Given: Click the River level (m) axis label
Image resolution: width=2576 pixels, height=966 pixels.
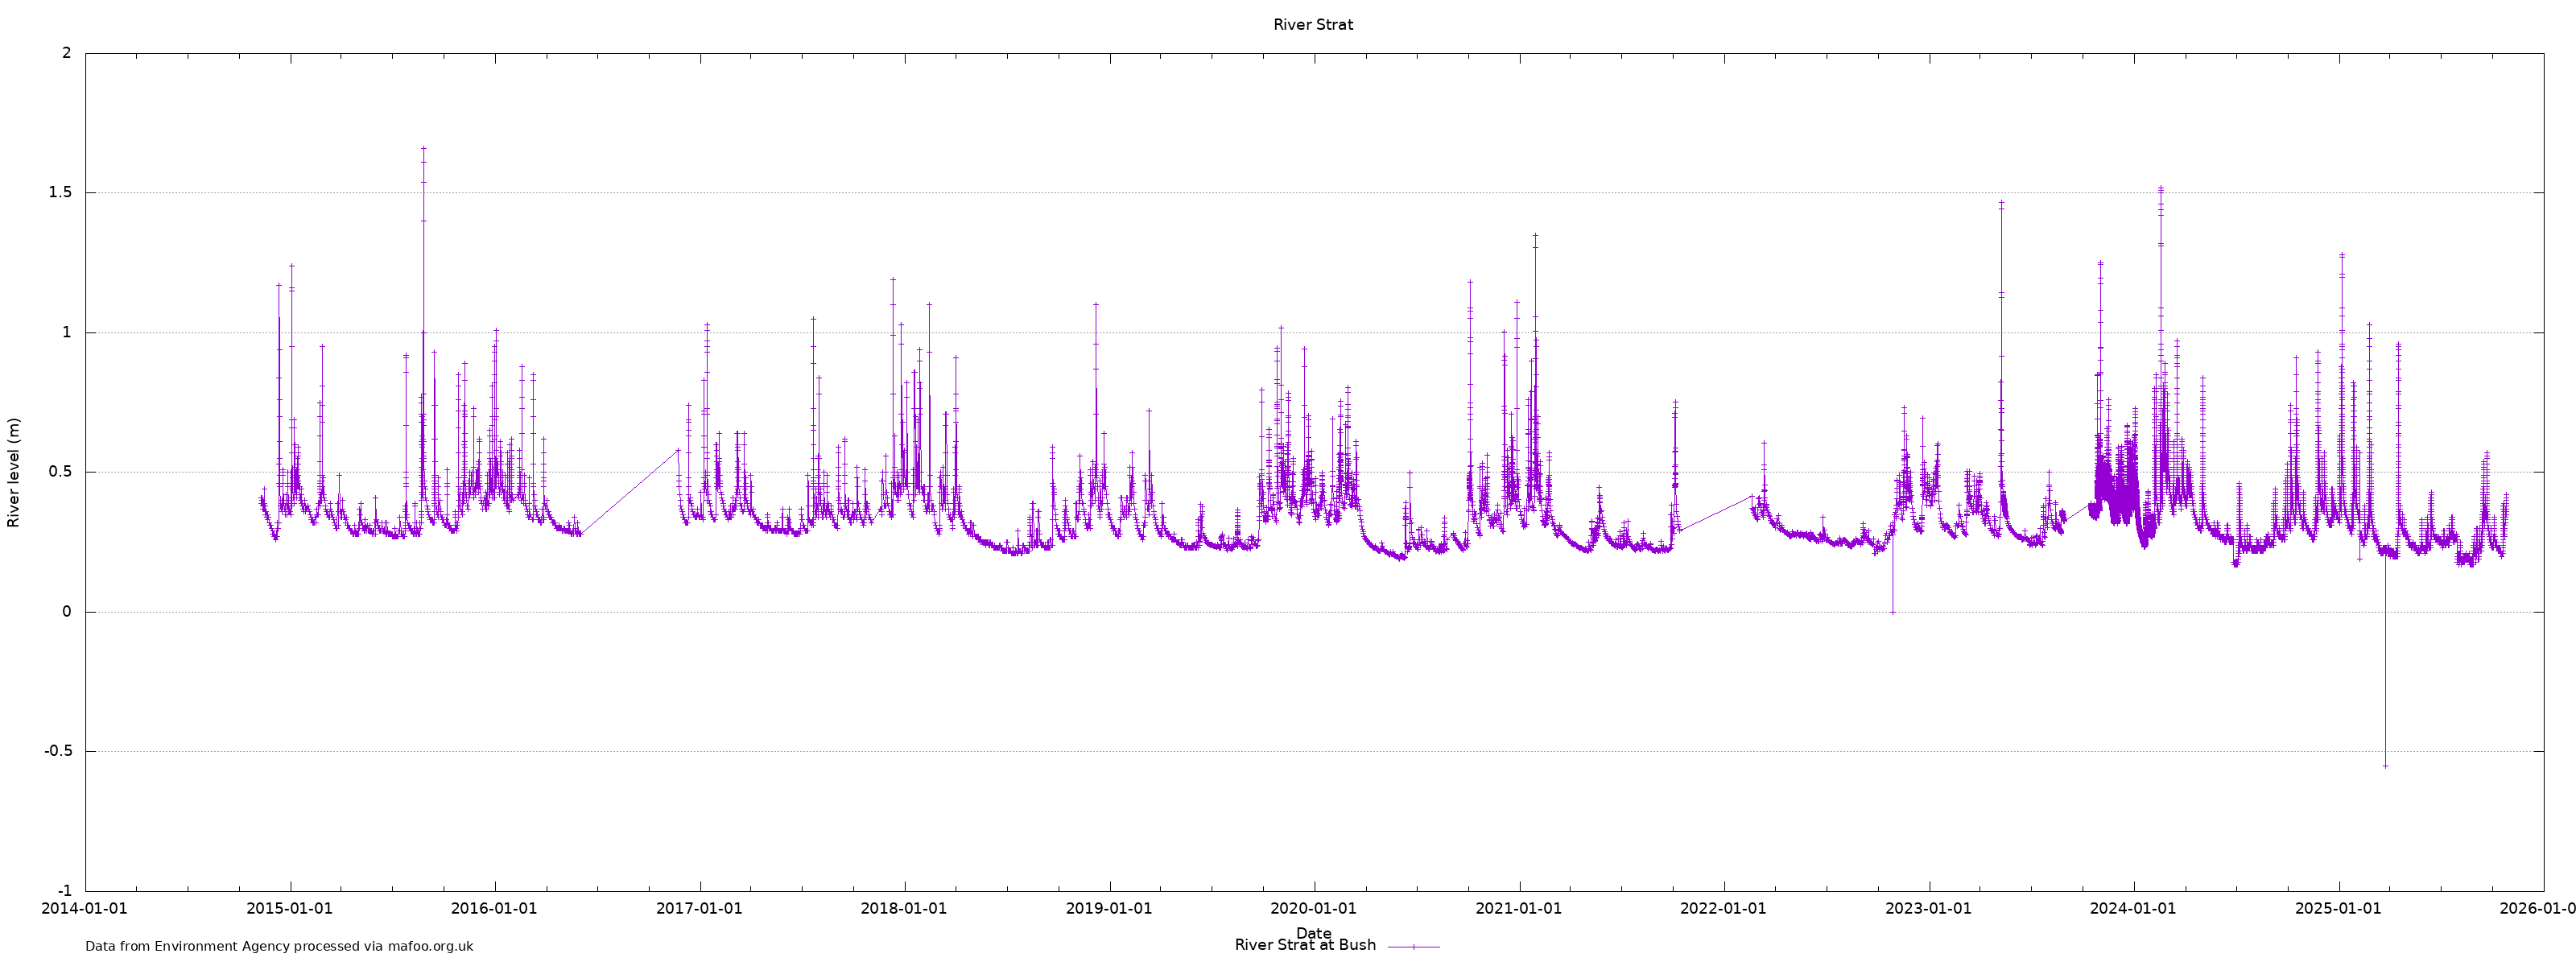Looking at the screenshot, I should pyautogui.click(x=13, y=472).
